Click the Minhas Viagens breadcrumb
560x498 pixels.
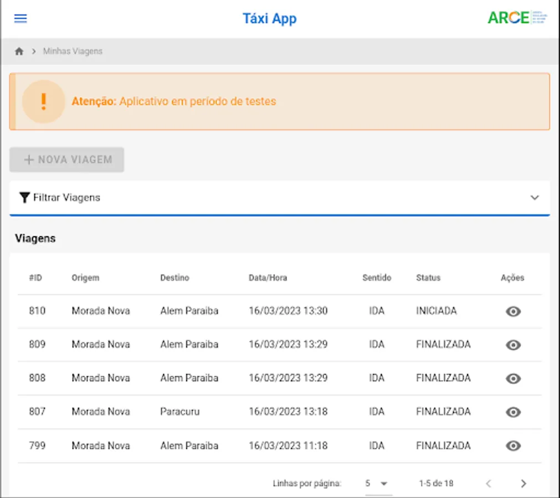tap(73, 51)
